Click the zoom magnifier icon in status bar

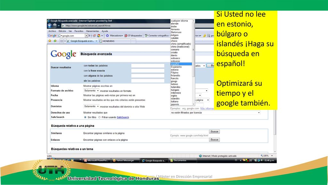click(x=262, y=156)
